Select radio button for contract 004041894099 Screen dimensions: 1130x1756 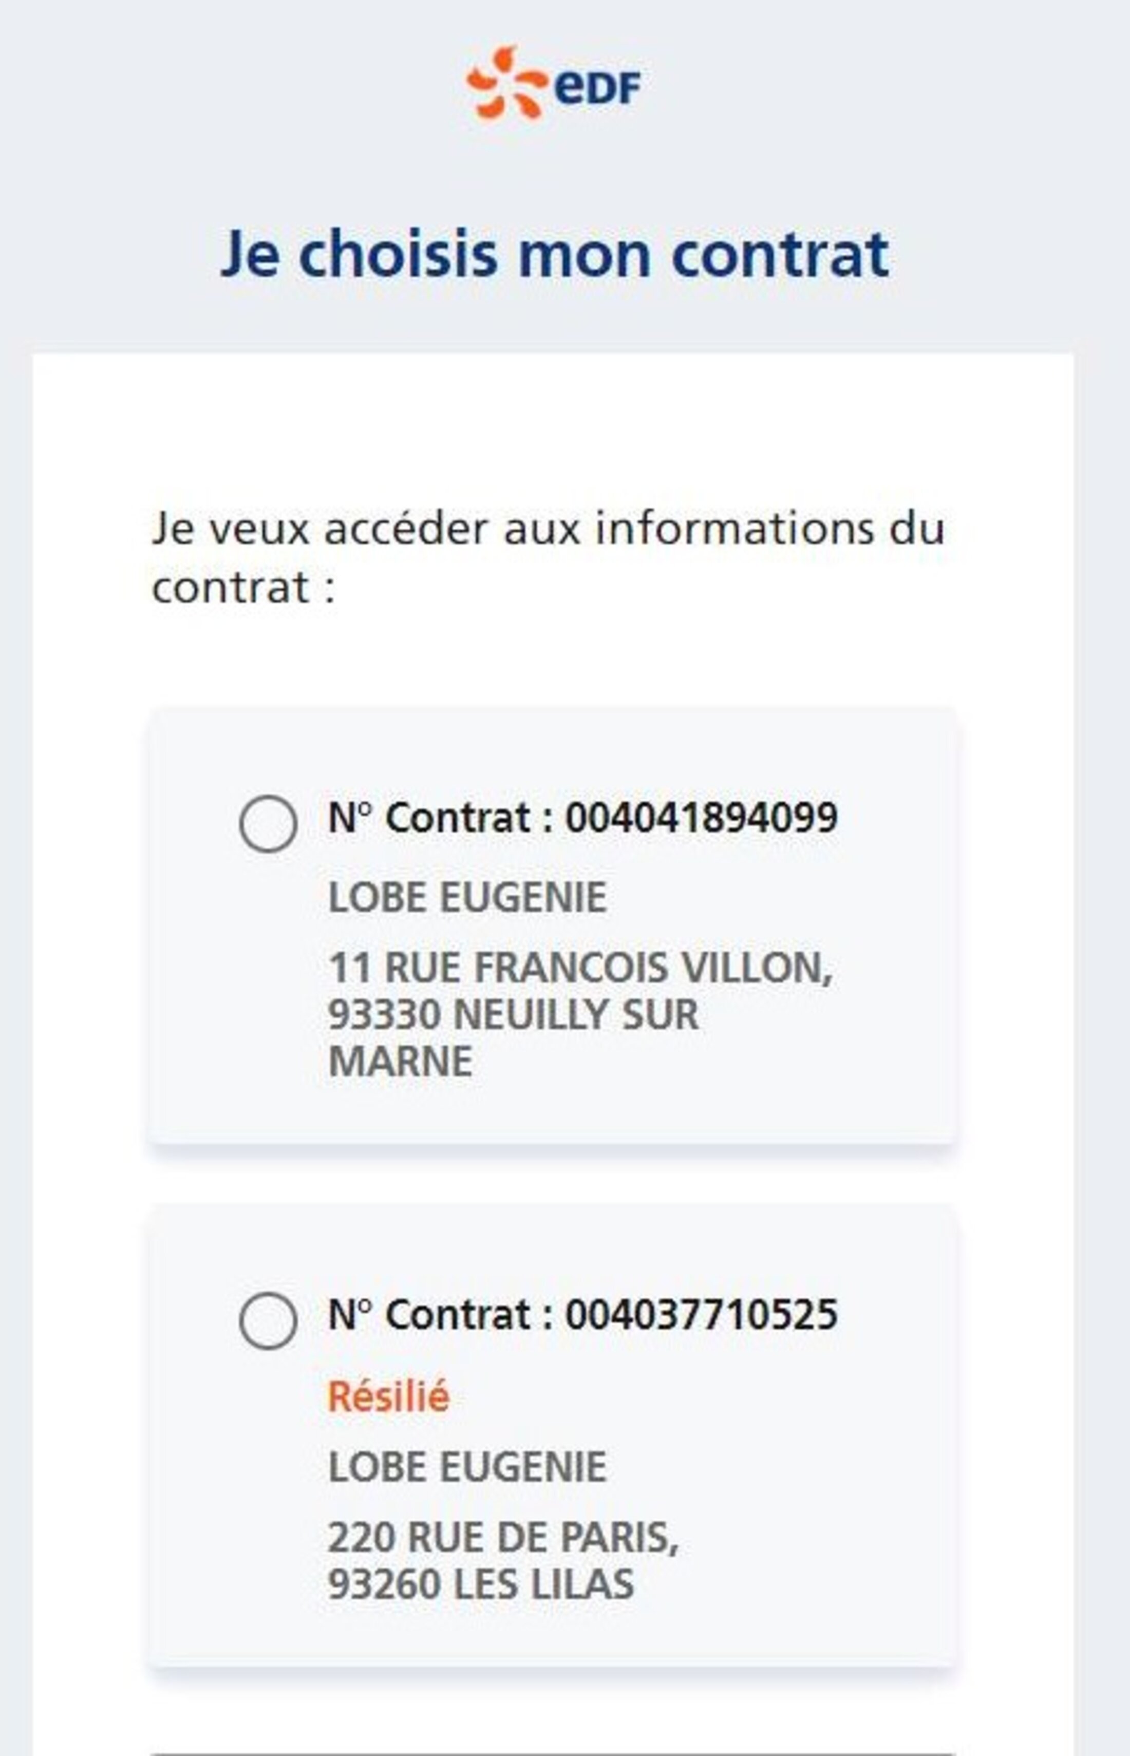[x=268, y=824]
